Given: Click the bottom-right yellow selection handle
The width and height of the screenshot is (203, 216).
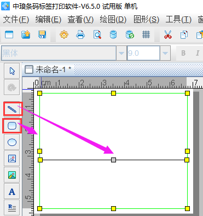Looking at the screenshot, I should (x=187, y=208).
